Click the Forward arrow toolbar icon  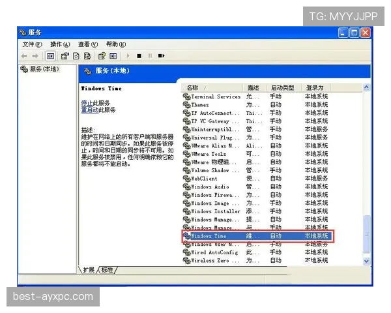coord(35,56)
